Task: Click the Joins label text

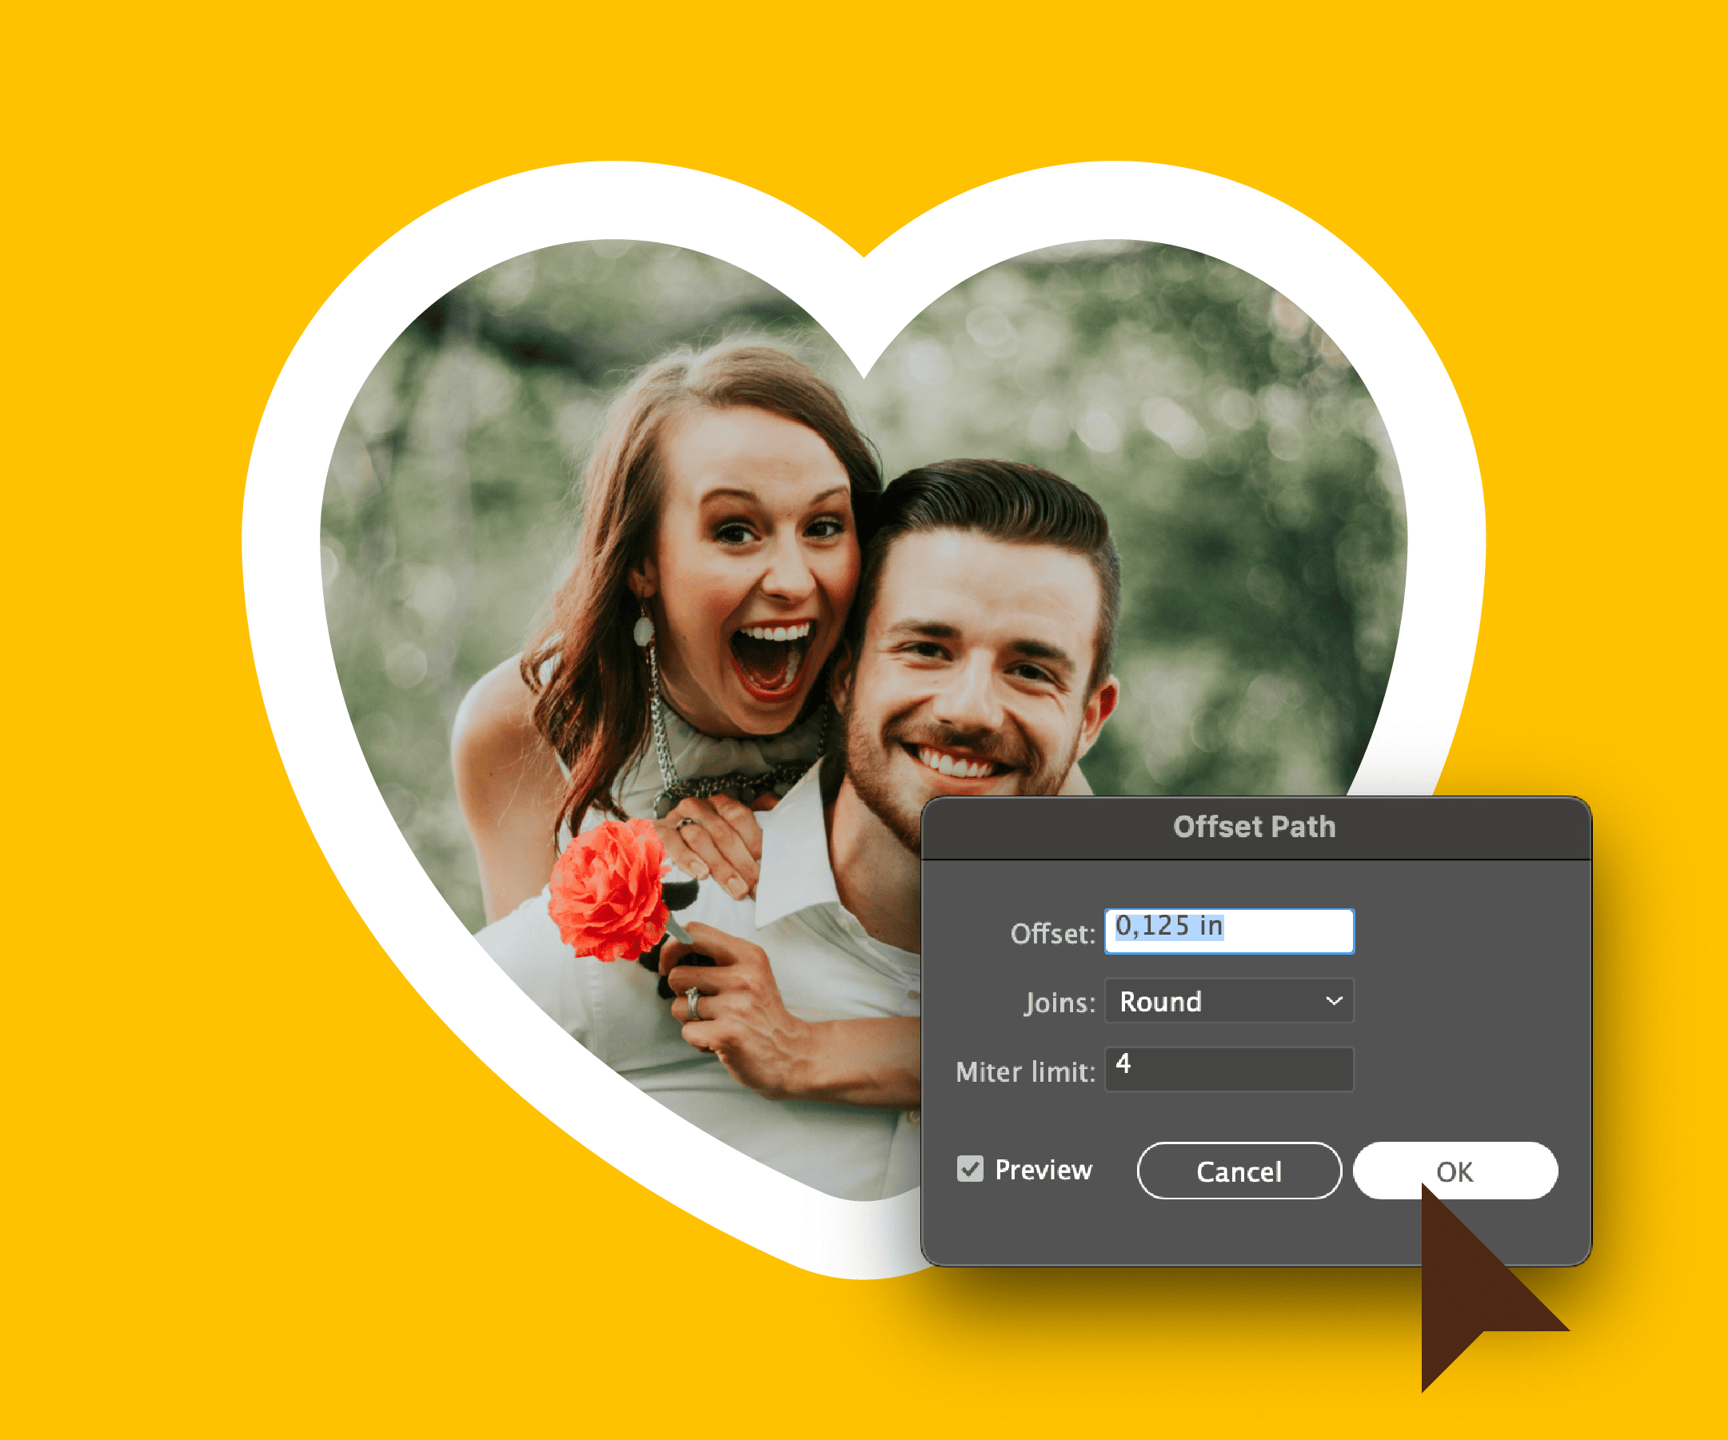Action: click(x=1059, y=1002)
